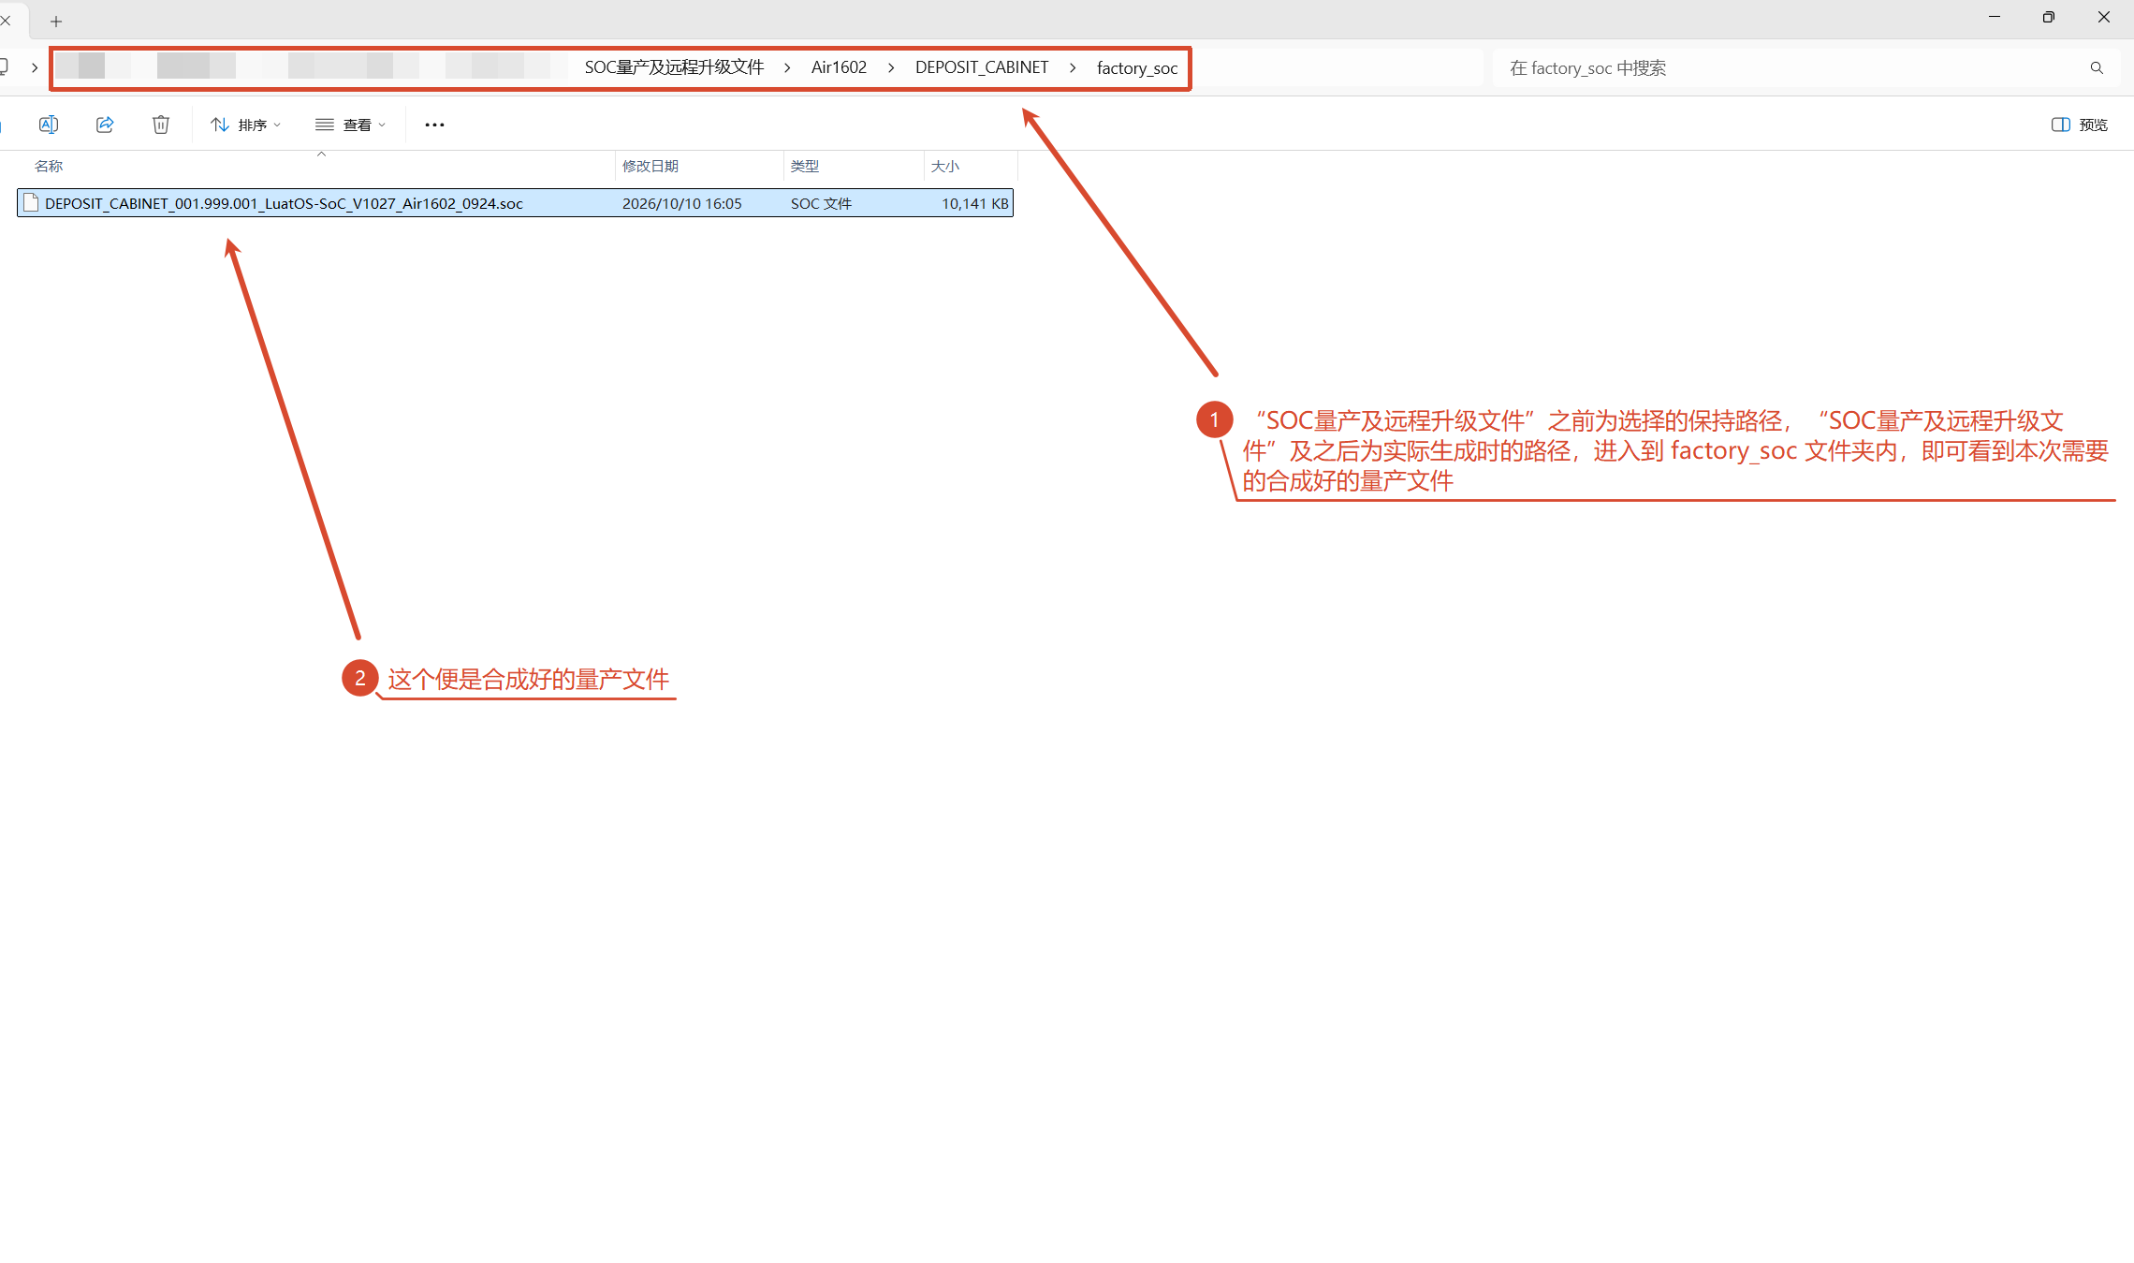
Task: Click the Delete trash icon
Action: (x=161, y=125)
